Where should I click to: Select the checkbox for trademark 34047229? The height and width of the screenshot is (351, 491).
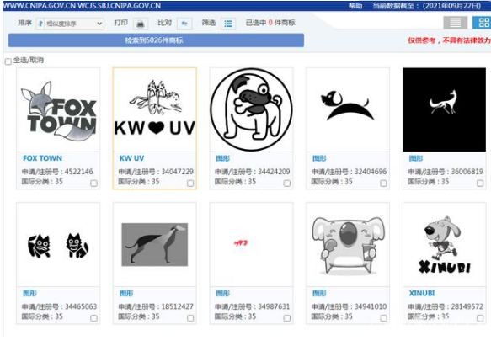190,183
